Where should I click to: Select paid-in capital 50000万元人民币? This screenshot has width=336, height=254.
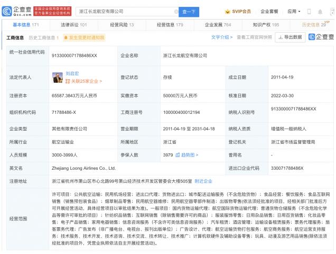[x=180, y=96]
